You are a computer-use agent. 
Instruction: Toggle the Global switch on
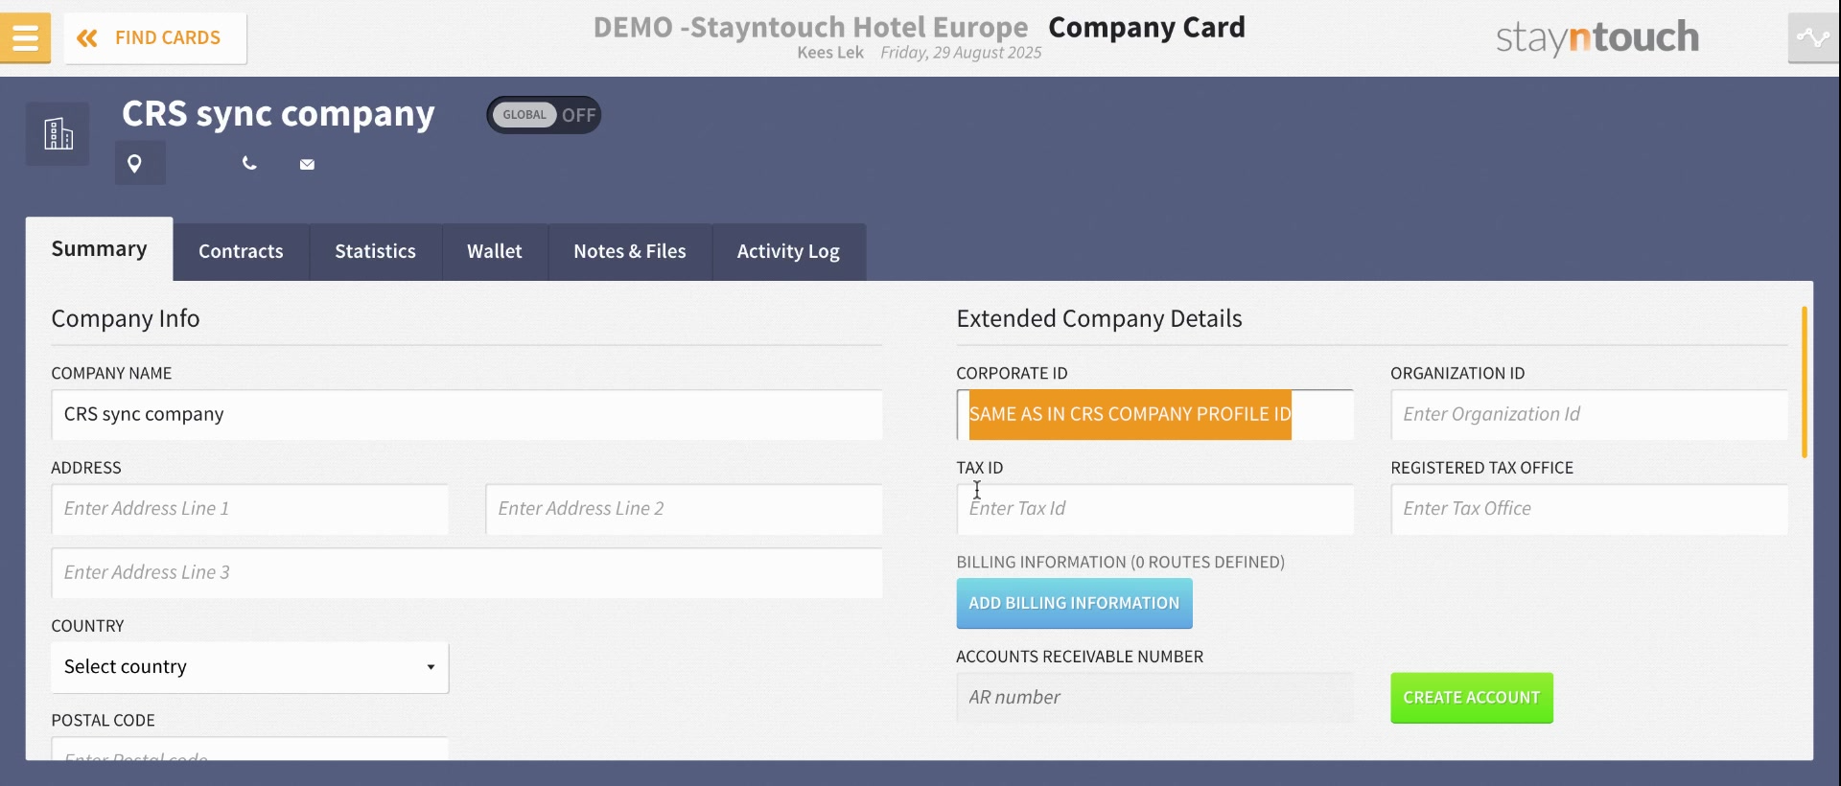(544, 115)
